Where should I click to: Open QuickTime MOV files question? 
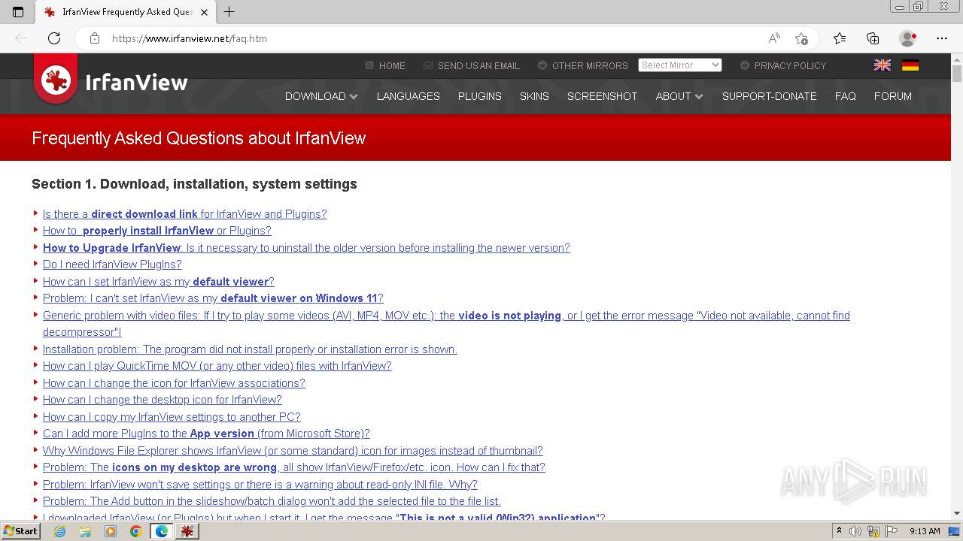[x=217, y=366]
